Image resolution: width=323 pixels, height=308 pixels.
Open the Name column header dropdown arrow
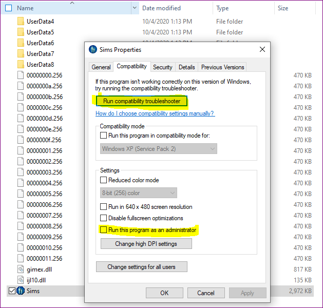(x=135, y=8)
